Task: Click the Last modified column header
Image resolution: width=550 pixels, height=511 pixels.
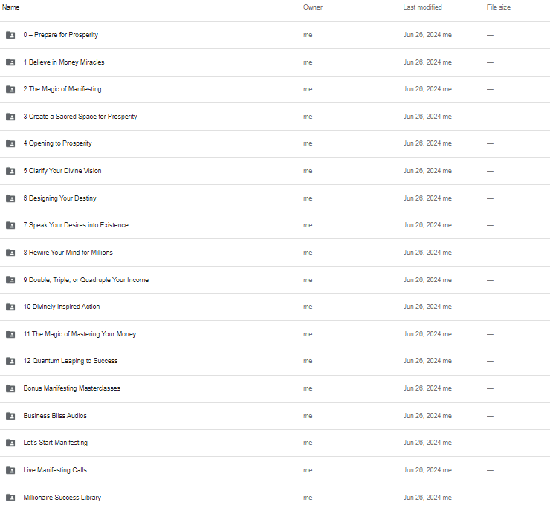Action: click(x=422, y=7)
